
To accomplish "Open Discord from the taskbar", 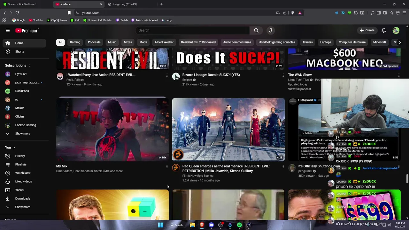I will pos(211,225).
